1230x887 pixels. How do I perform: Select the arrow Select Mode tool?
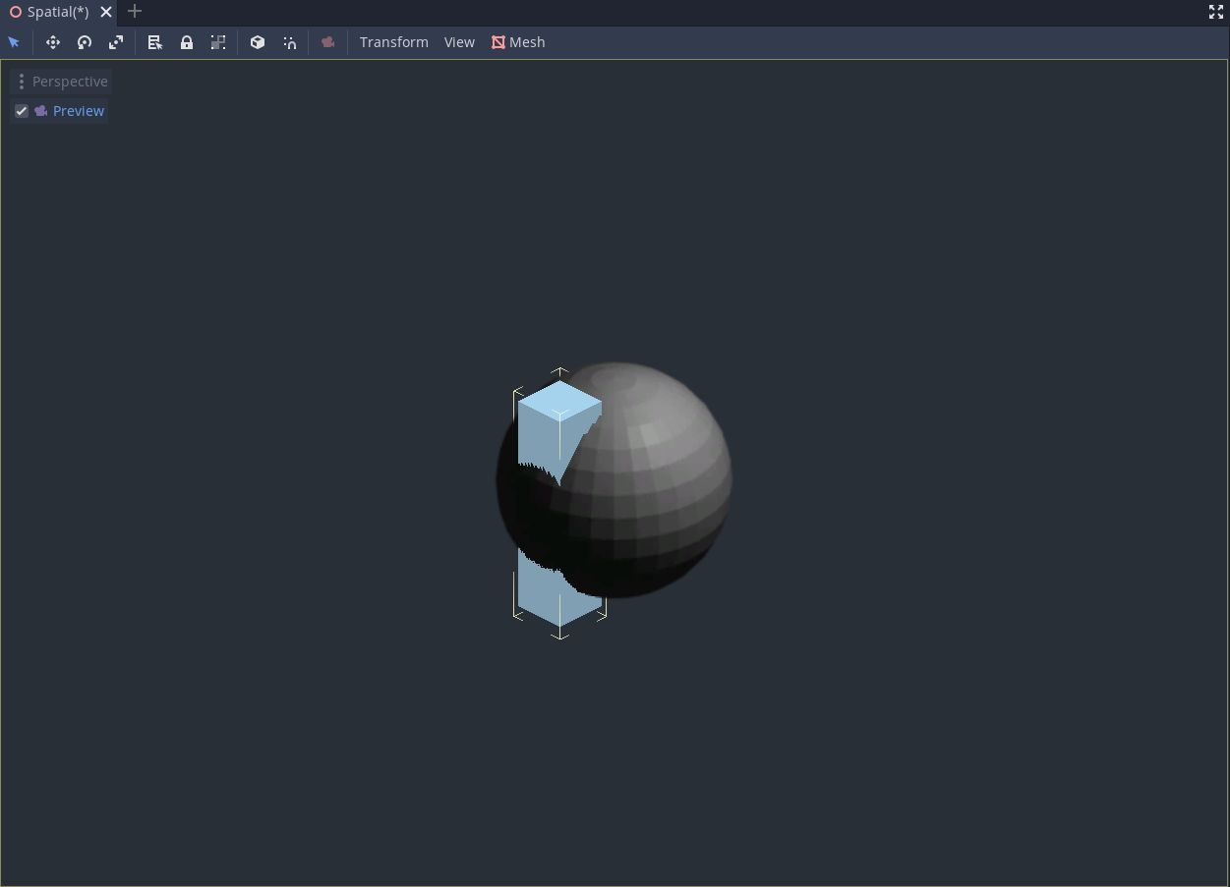14,42
